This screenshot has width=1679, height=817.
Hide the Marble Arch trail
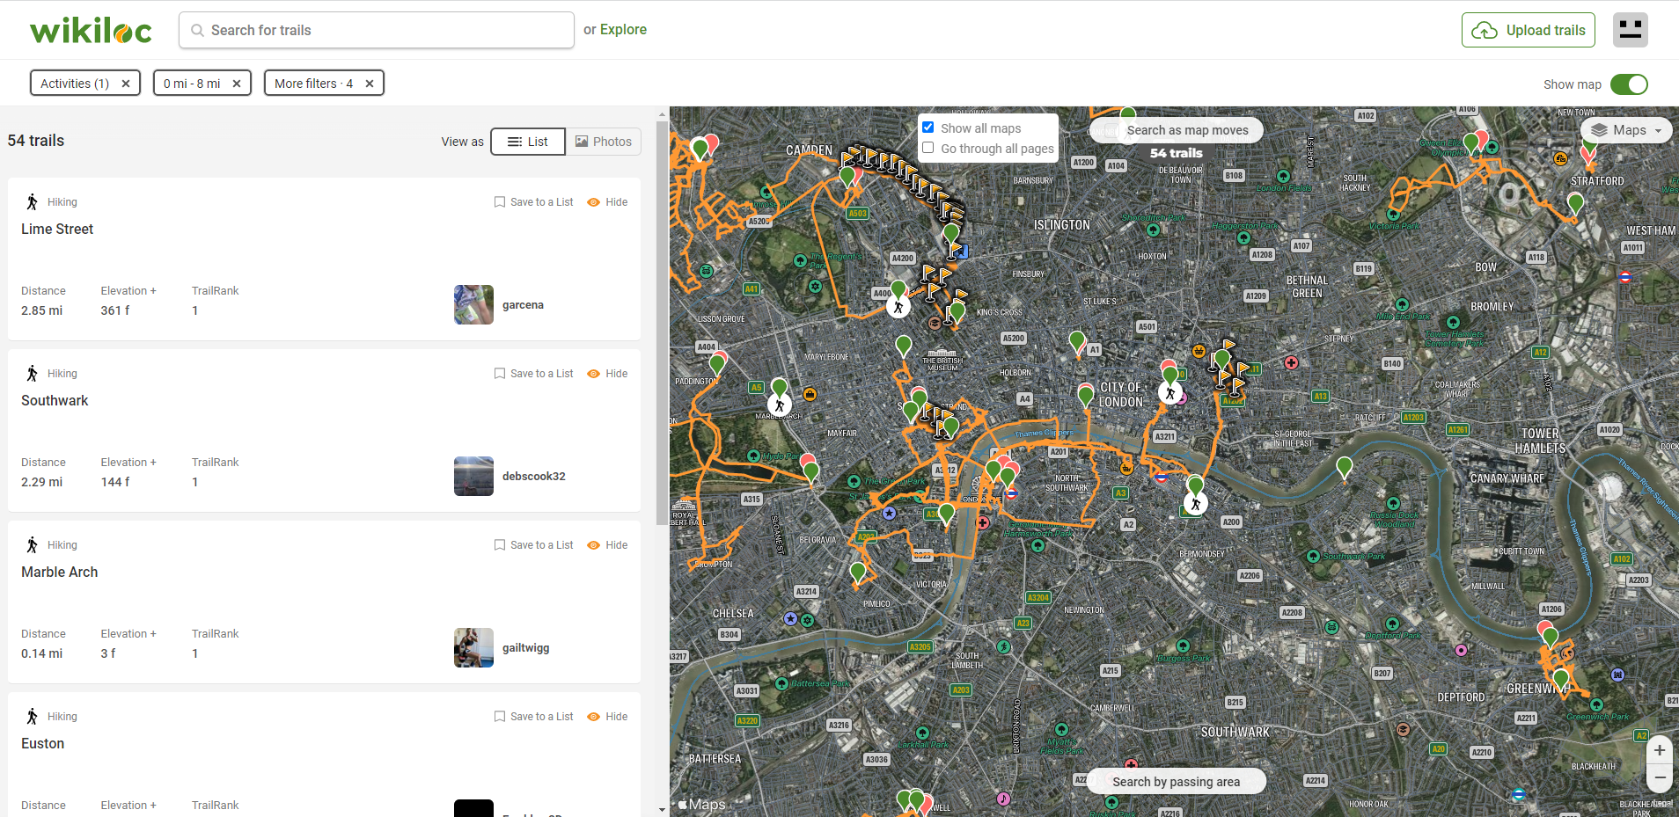607,545
